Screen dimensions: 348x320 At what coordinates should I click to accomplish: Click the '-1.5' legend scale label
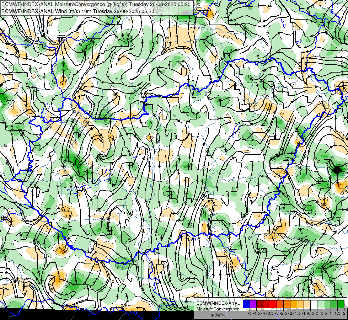pyautogui.click(x=297, y=313)
